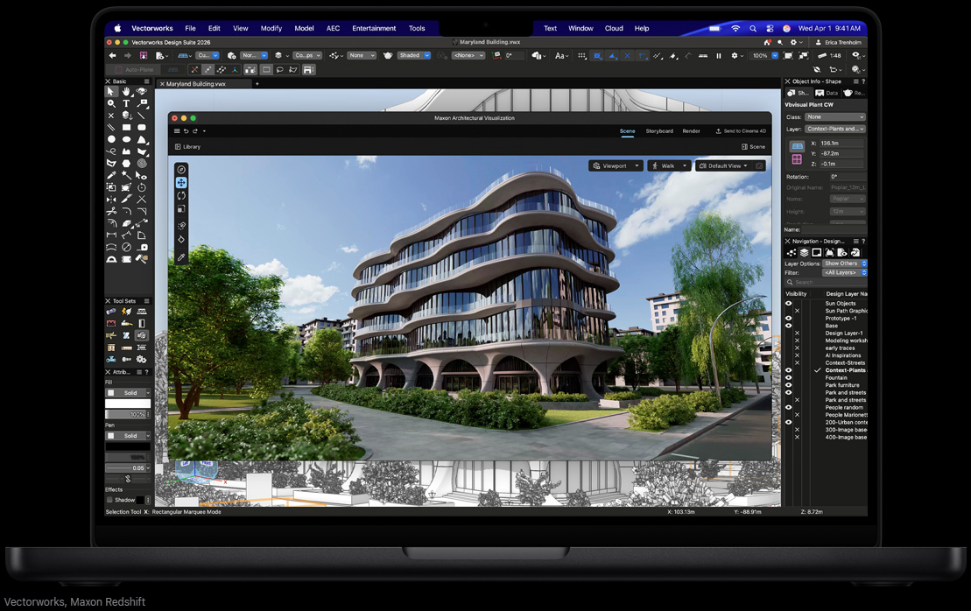Click the eyedropper icon in Maxon toolbar

pyautogui.click(x=181, y=257)
